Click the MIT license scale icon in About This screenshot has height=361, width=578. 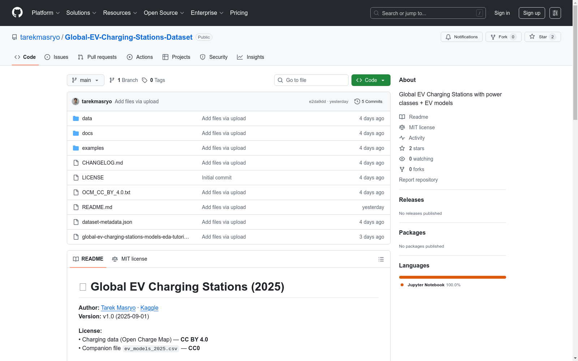click(402, 127)
